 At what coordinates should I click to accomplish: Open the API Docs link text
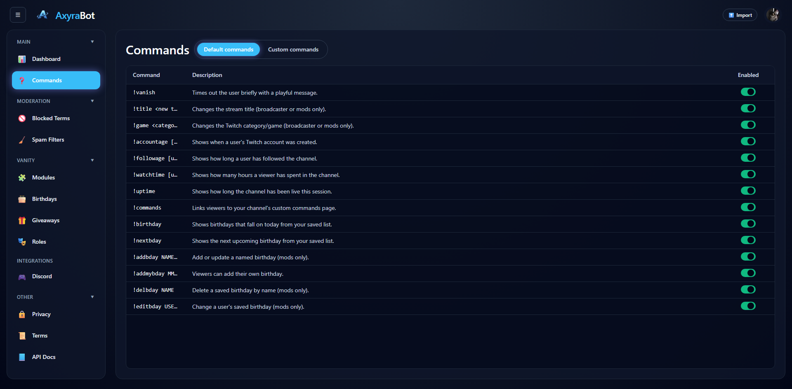click(44, 357)
